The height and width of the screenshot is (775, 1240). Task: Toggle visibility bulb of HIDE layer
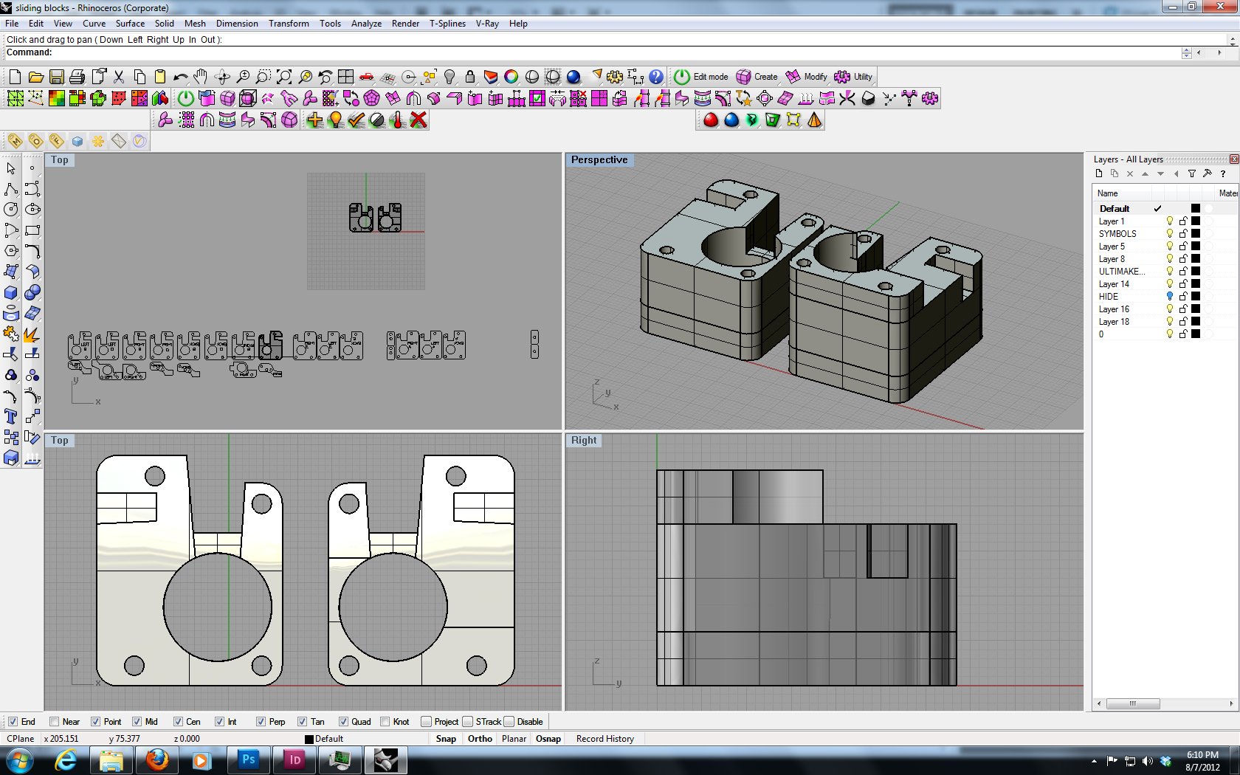point(1169,296)
